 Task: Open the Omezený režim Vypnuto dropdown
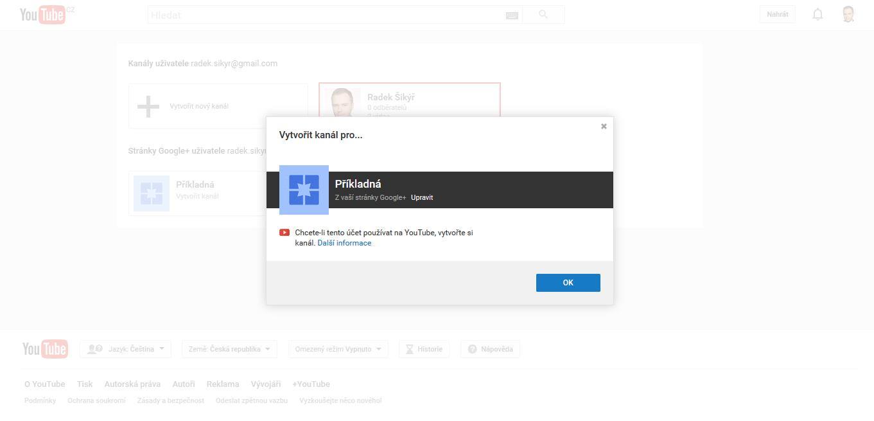click(x=338, y=349)
